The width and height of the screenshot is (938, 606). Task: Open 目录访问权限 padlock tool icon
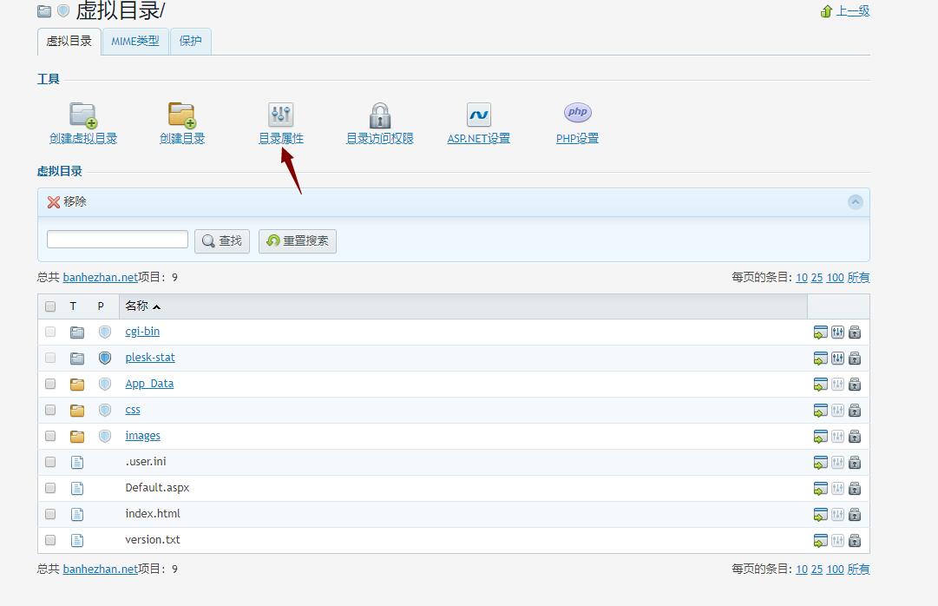[x=379, y=115]
